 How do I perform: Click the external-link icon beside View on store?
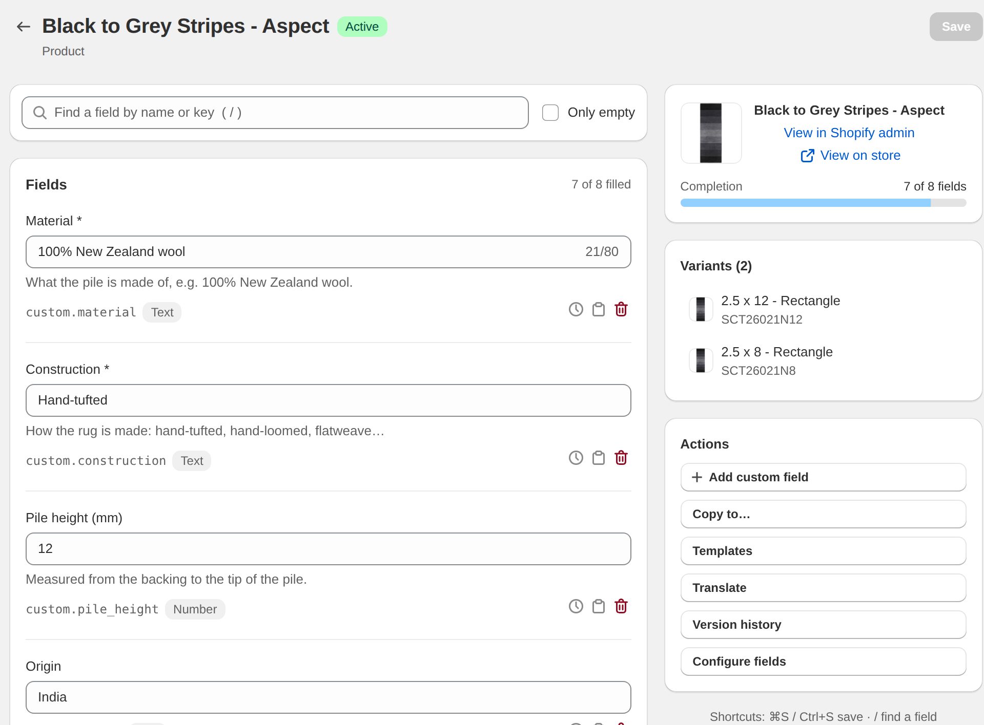pyautogui.click(x=807, y=156)
